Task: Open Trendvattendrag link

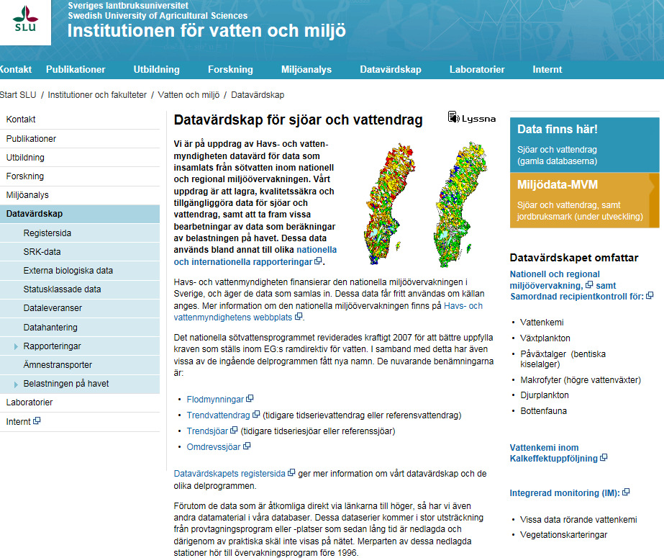Action: pyautogui.click(x=218, y=415)
